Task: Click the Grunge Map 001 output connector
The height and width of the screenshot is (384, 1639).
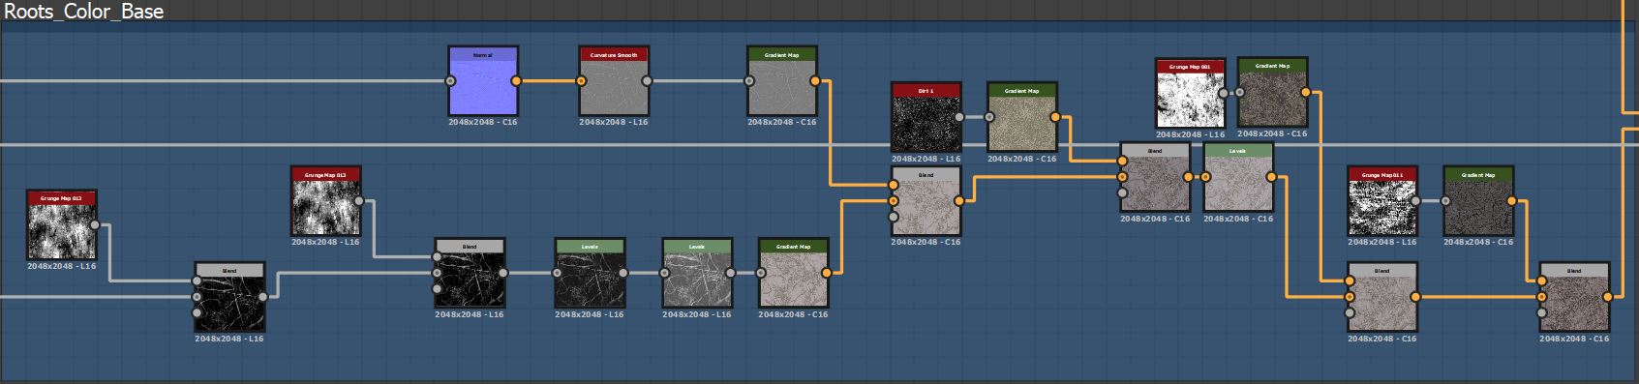Action: 1224,93
